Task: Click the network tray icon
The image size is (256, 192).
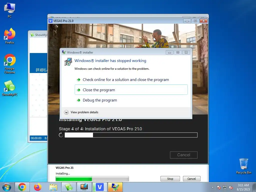Action: tap(225, 187)
